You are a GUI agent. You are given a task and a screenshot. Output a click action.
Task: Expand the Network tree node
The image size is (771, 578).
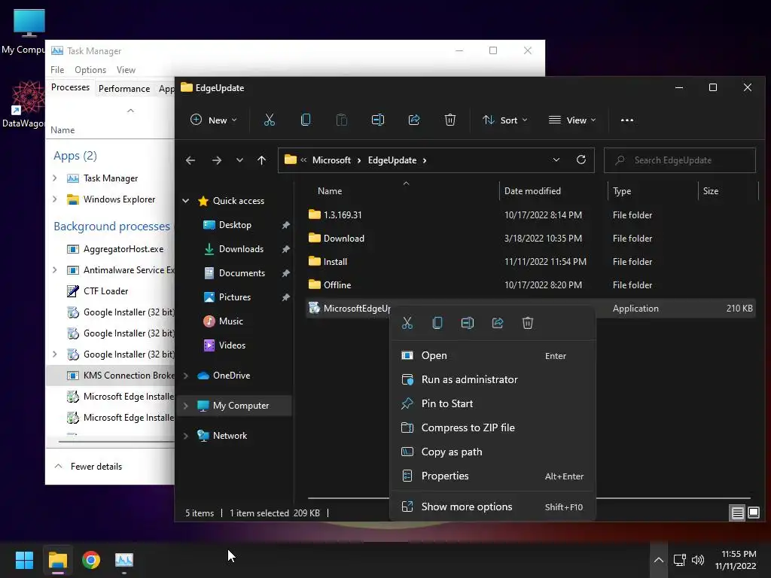click(186, 436)
